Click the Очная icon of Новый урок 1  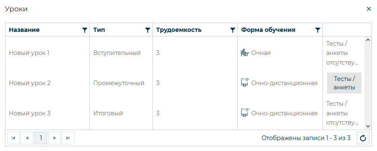[245, 52]
